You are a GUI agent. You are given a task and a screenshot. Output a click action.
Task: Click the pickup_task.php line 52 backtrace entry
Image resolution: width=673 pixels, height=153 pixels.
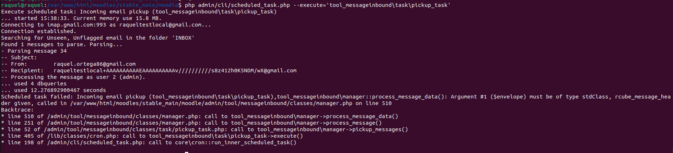point(205,129)
